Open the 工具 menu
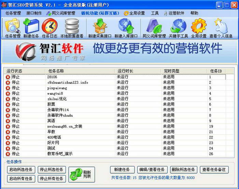Screen dimensions: 239x189 click(155, 13)
